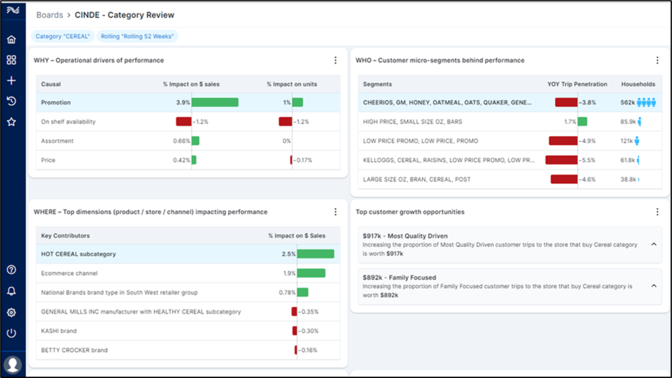Open the WHERE panel three-dot menu
The image size is (672, 378).
335,212
